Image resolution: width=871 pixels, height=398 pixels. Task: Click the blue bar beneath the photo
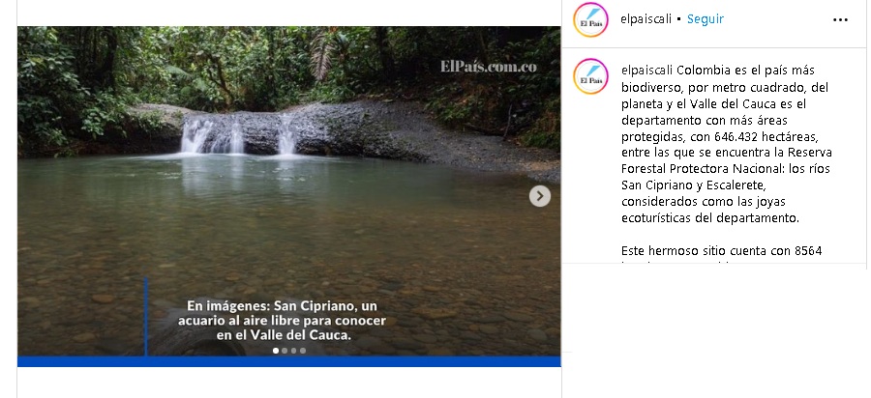point(288,361)
